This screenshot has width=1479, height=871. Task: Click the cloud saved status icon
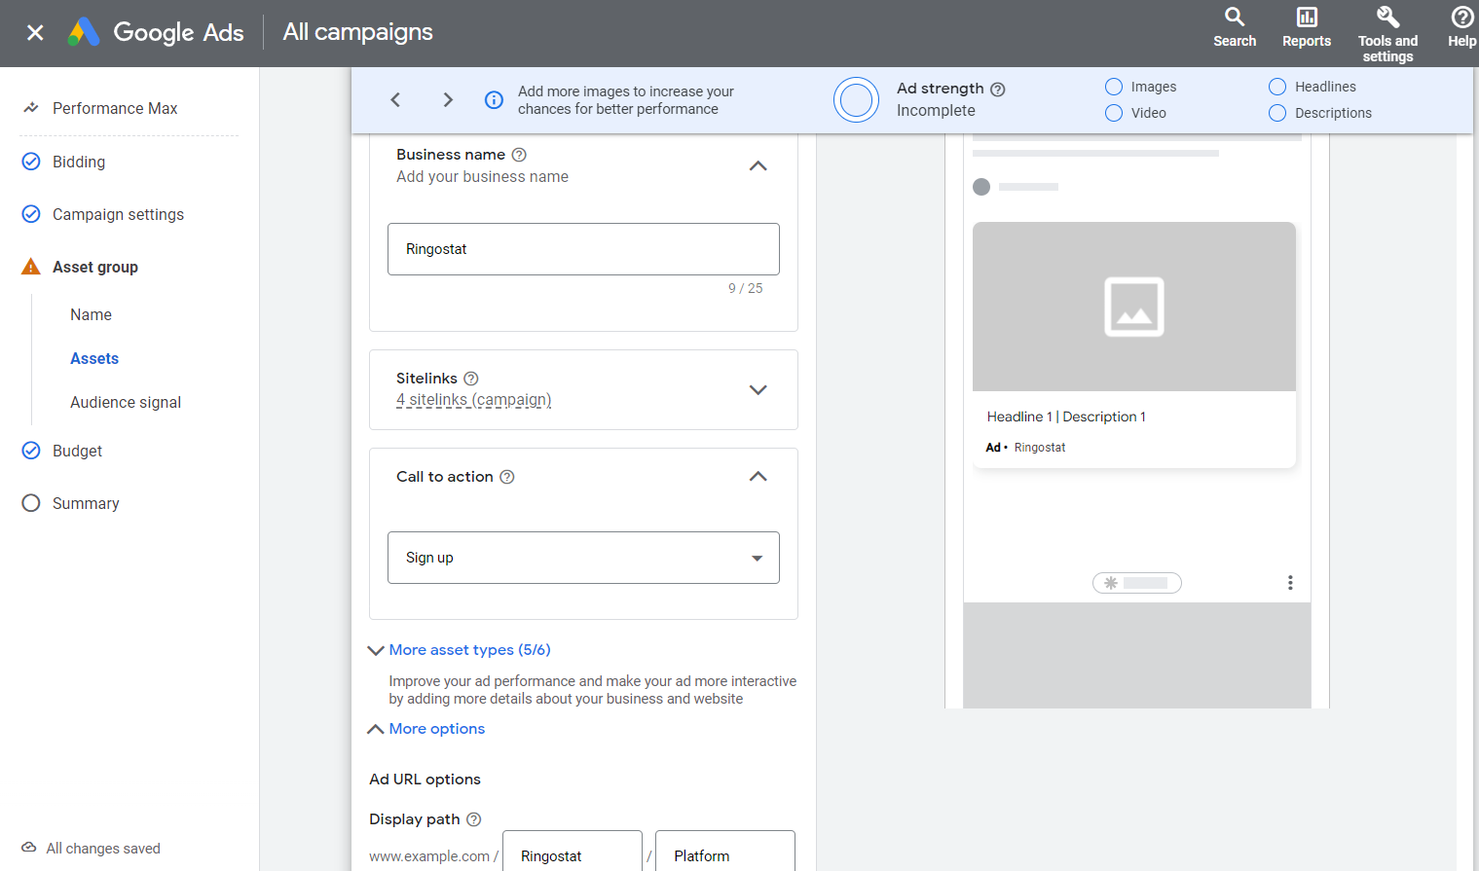[x=29, y=848]
